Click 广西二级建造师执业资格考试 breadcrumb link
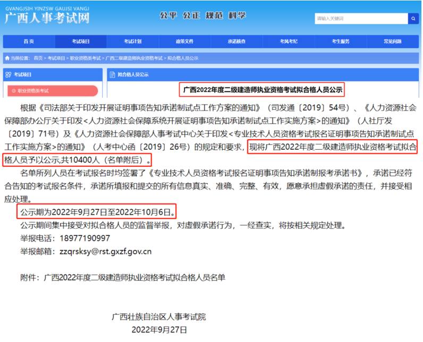The image size is (423, 342). coord(134,57)
